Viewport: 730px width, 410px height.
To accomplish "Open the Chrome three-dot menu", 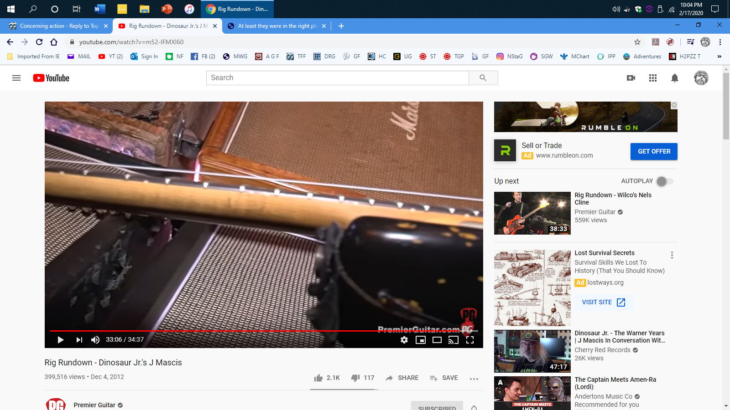I will pyautogui.click(x=720, y=42).
